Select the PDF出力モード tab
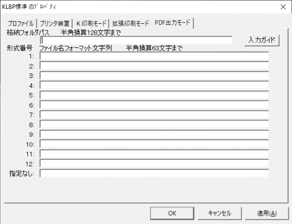Viewport: 292px width, 224px height. 172,23
